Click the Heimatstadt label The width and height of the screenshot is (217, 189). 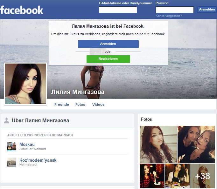28,165
